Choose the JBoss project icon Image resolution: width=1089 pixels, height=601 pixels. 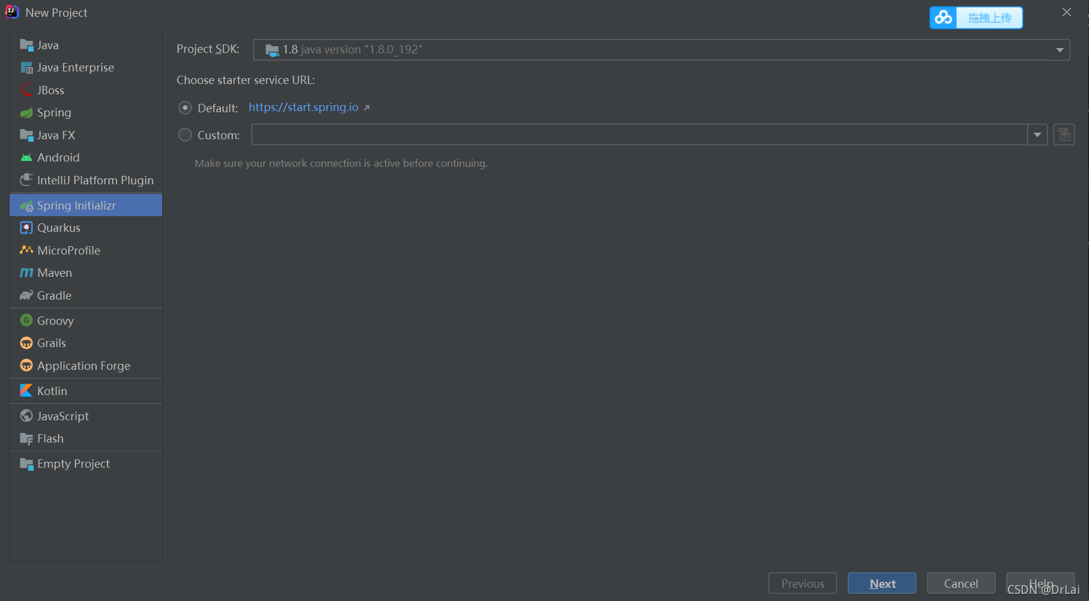pyautogui.click(x=26, y=90)
